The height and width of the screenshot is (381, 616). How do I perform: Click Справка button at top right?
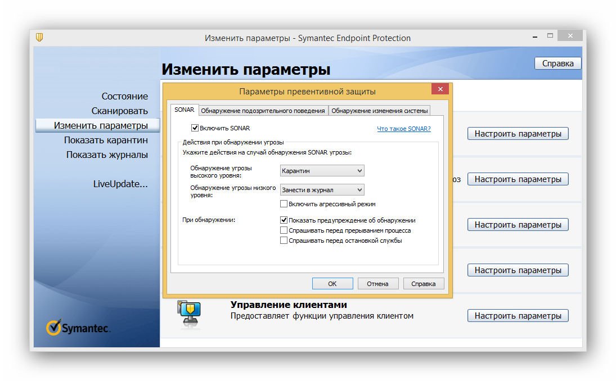point(557,63)
